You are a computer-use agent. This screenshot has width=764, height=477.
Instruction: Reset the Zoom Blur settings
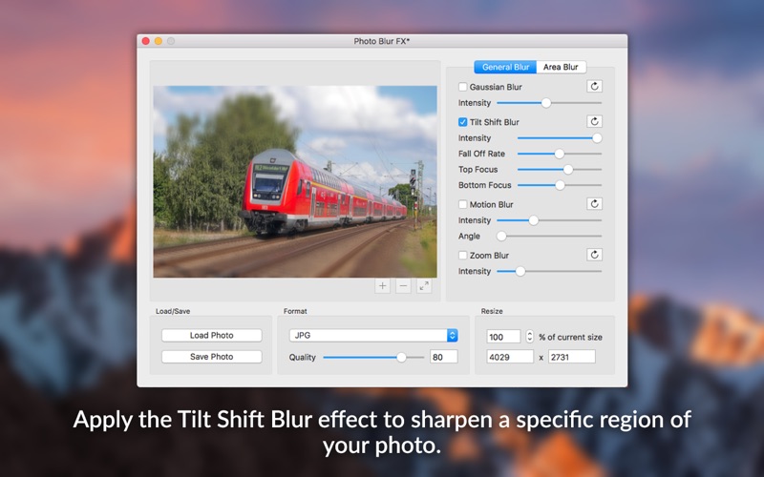[x=594, y=255]
